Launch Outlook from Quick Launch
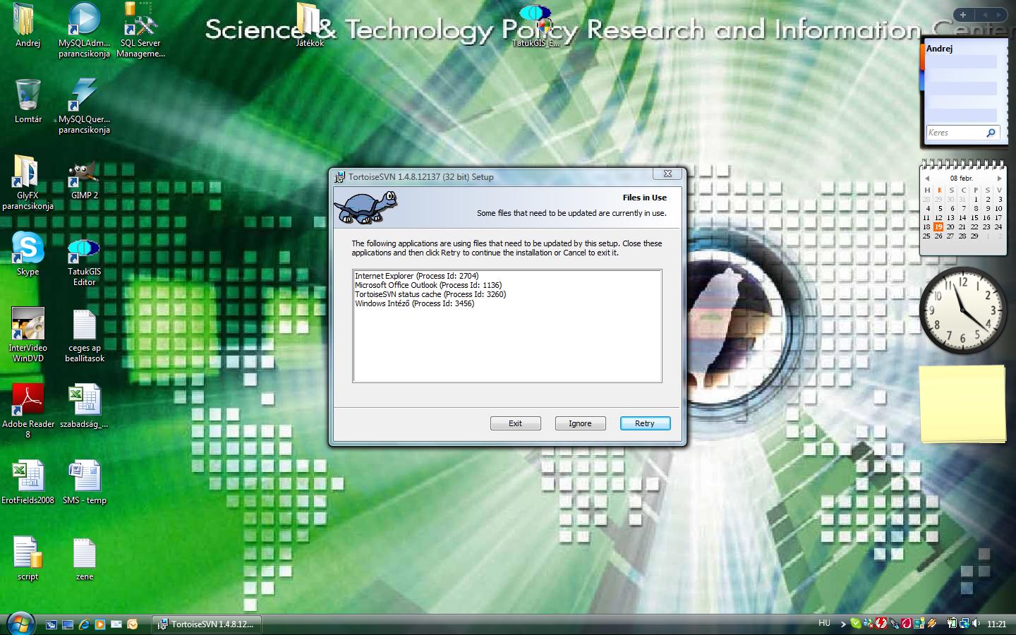 [x=133, y=624]
